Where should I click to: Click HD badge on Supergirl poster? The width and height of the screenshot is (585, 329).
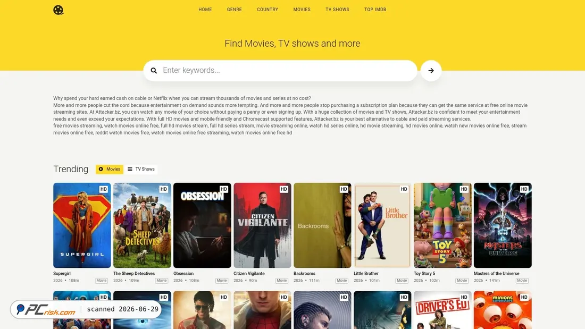coord(103,189)
